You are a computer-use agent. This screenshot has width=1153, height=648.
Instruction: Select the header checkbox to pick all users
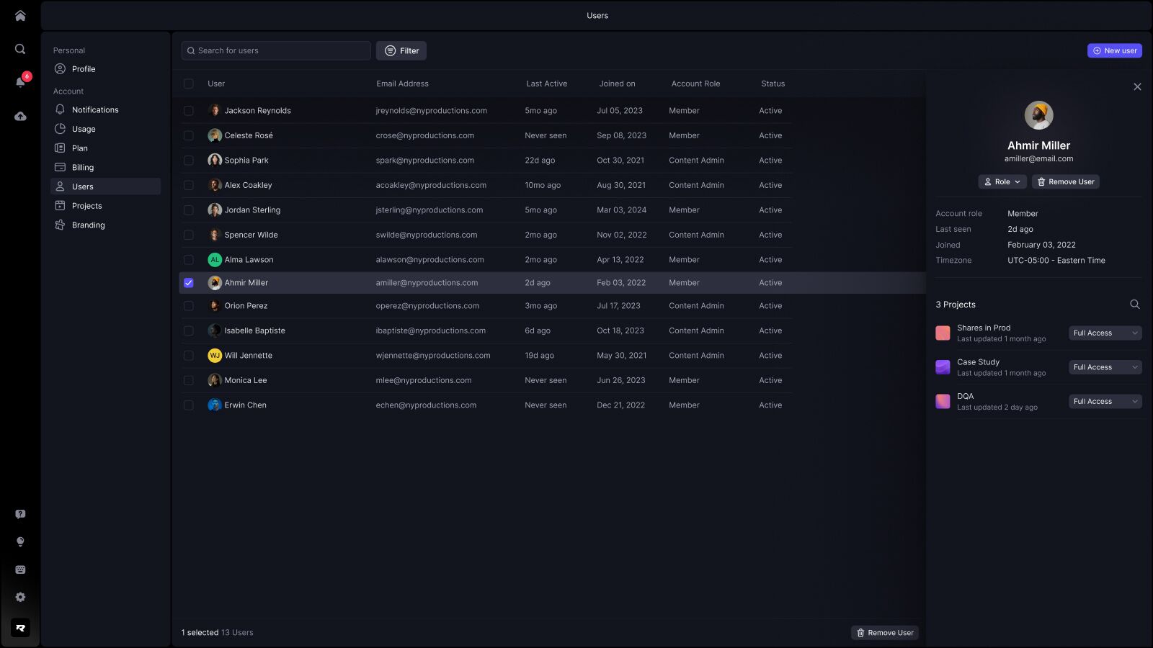pyautogui.click(x=189, y=84)
